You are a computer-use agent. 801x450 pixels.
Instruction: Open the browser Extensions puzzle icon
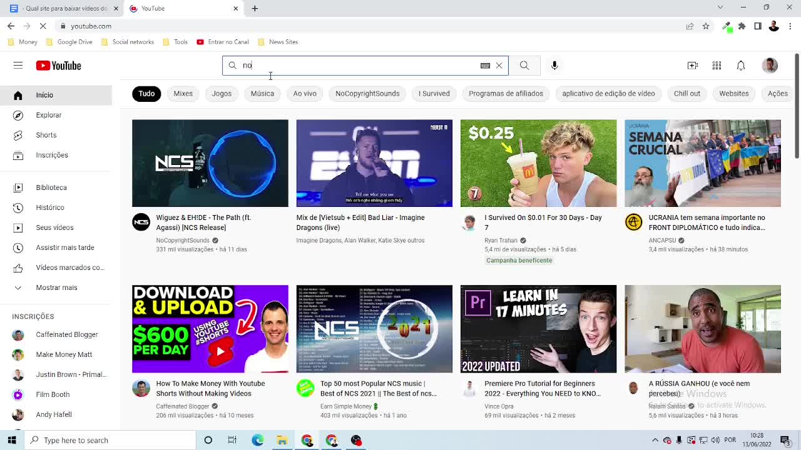click(742, 26)
